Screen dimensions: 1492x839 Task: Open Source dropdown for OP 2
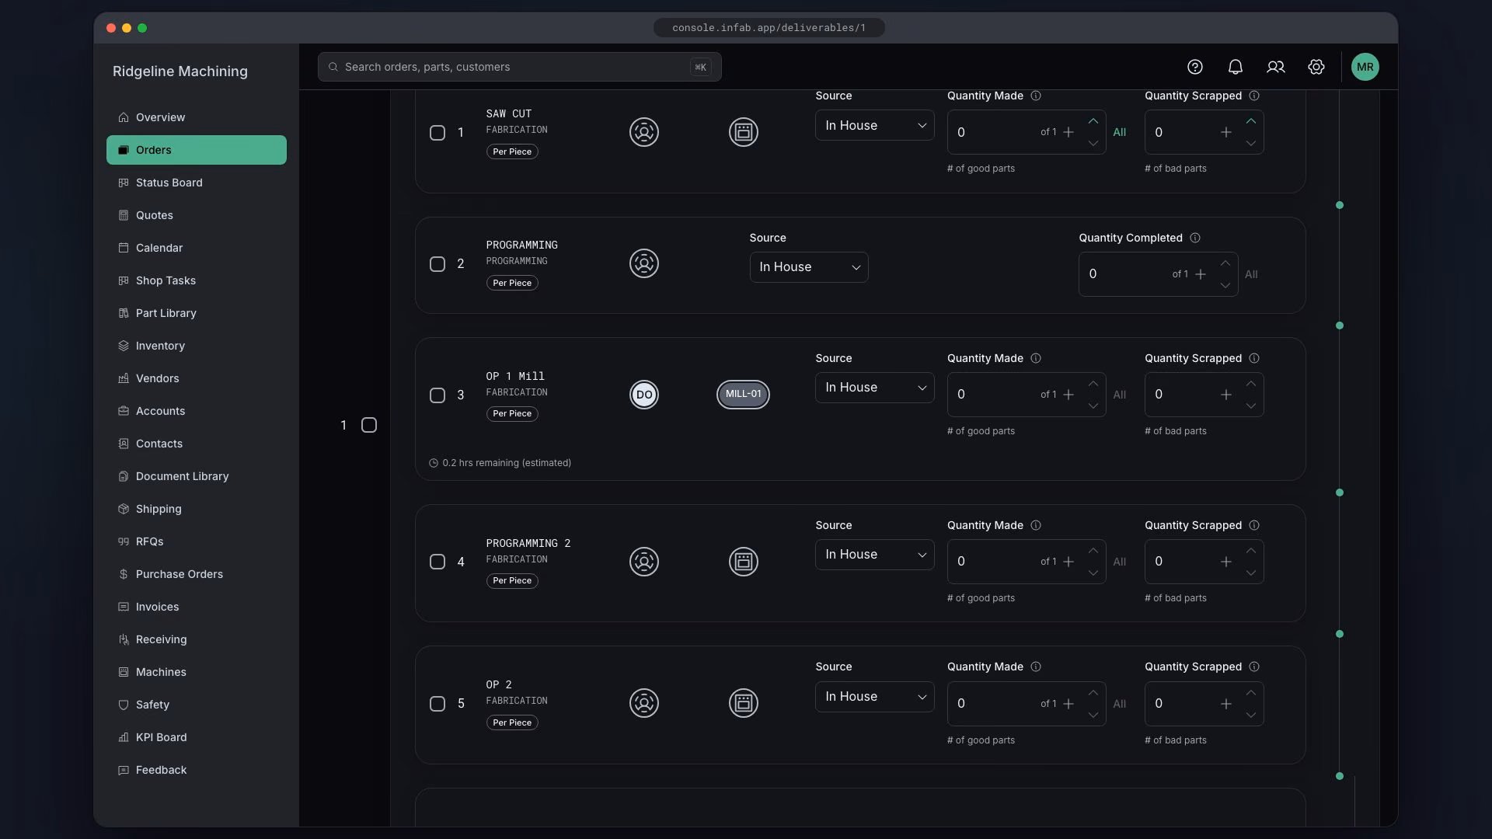point(875,697)
